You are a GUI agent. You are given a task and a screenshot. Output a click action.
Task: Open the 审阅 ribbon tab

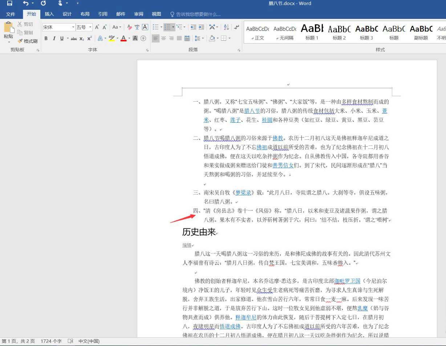click(138, 14)
